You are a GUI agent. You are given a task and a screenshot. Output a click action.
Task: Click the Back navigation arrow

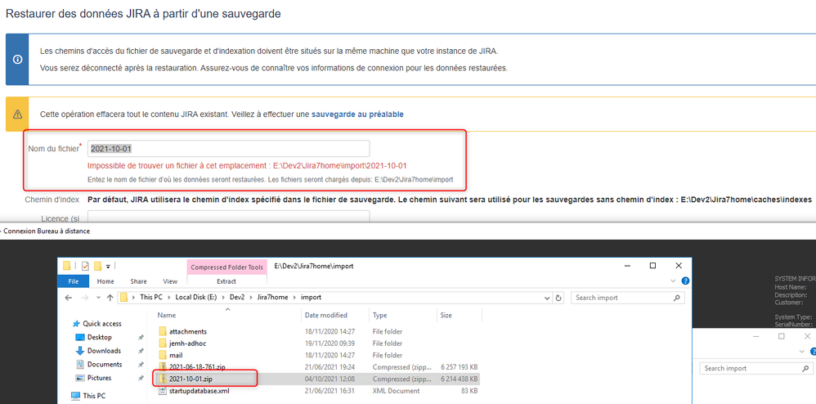[x=68, y=298]
